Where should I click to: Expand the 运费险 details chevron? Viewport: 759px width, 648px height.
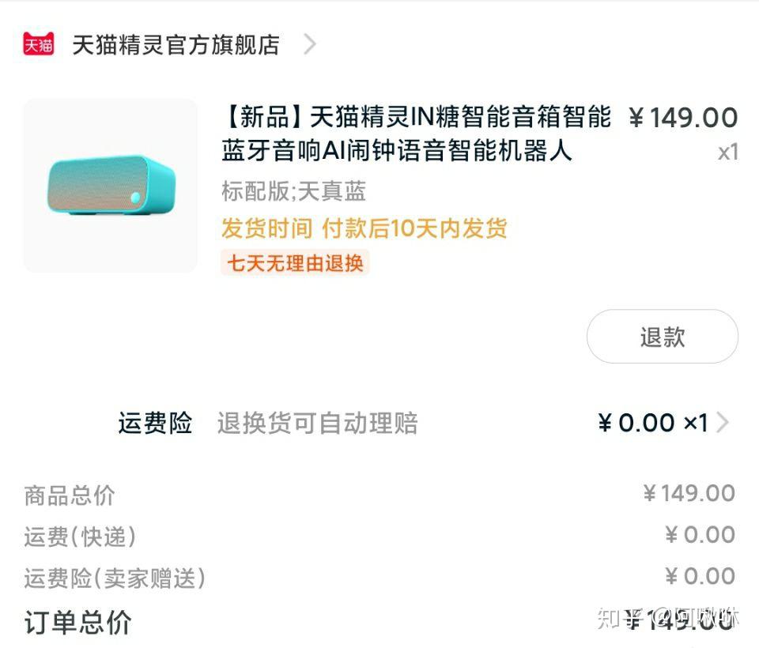click(722, 423)
